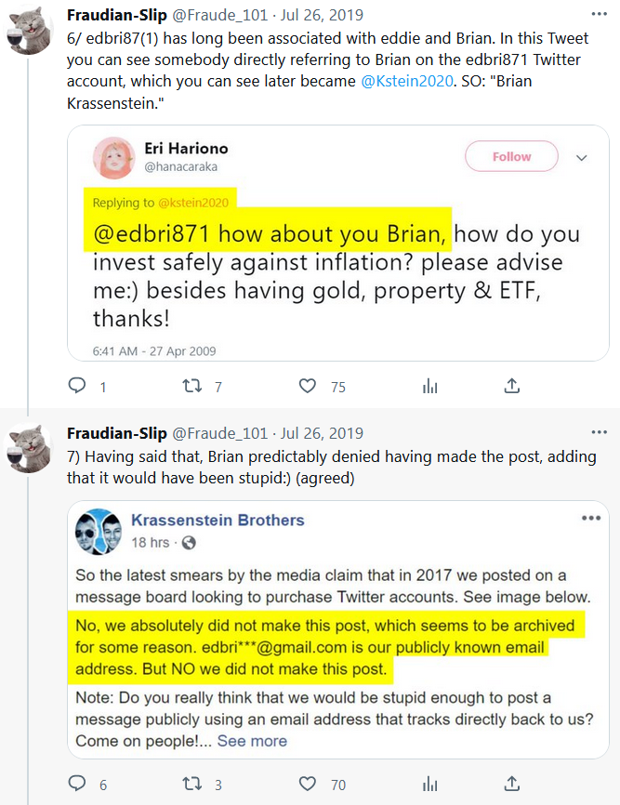Image resolution: width=620 pixels, height=805 pixels.
Task: View analytics of the first tweet
Action: pos(430,386)
